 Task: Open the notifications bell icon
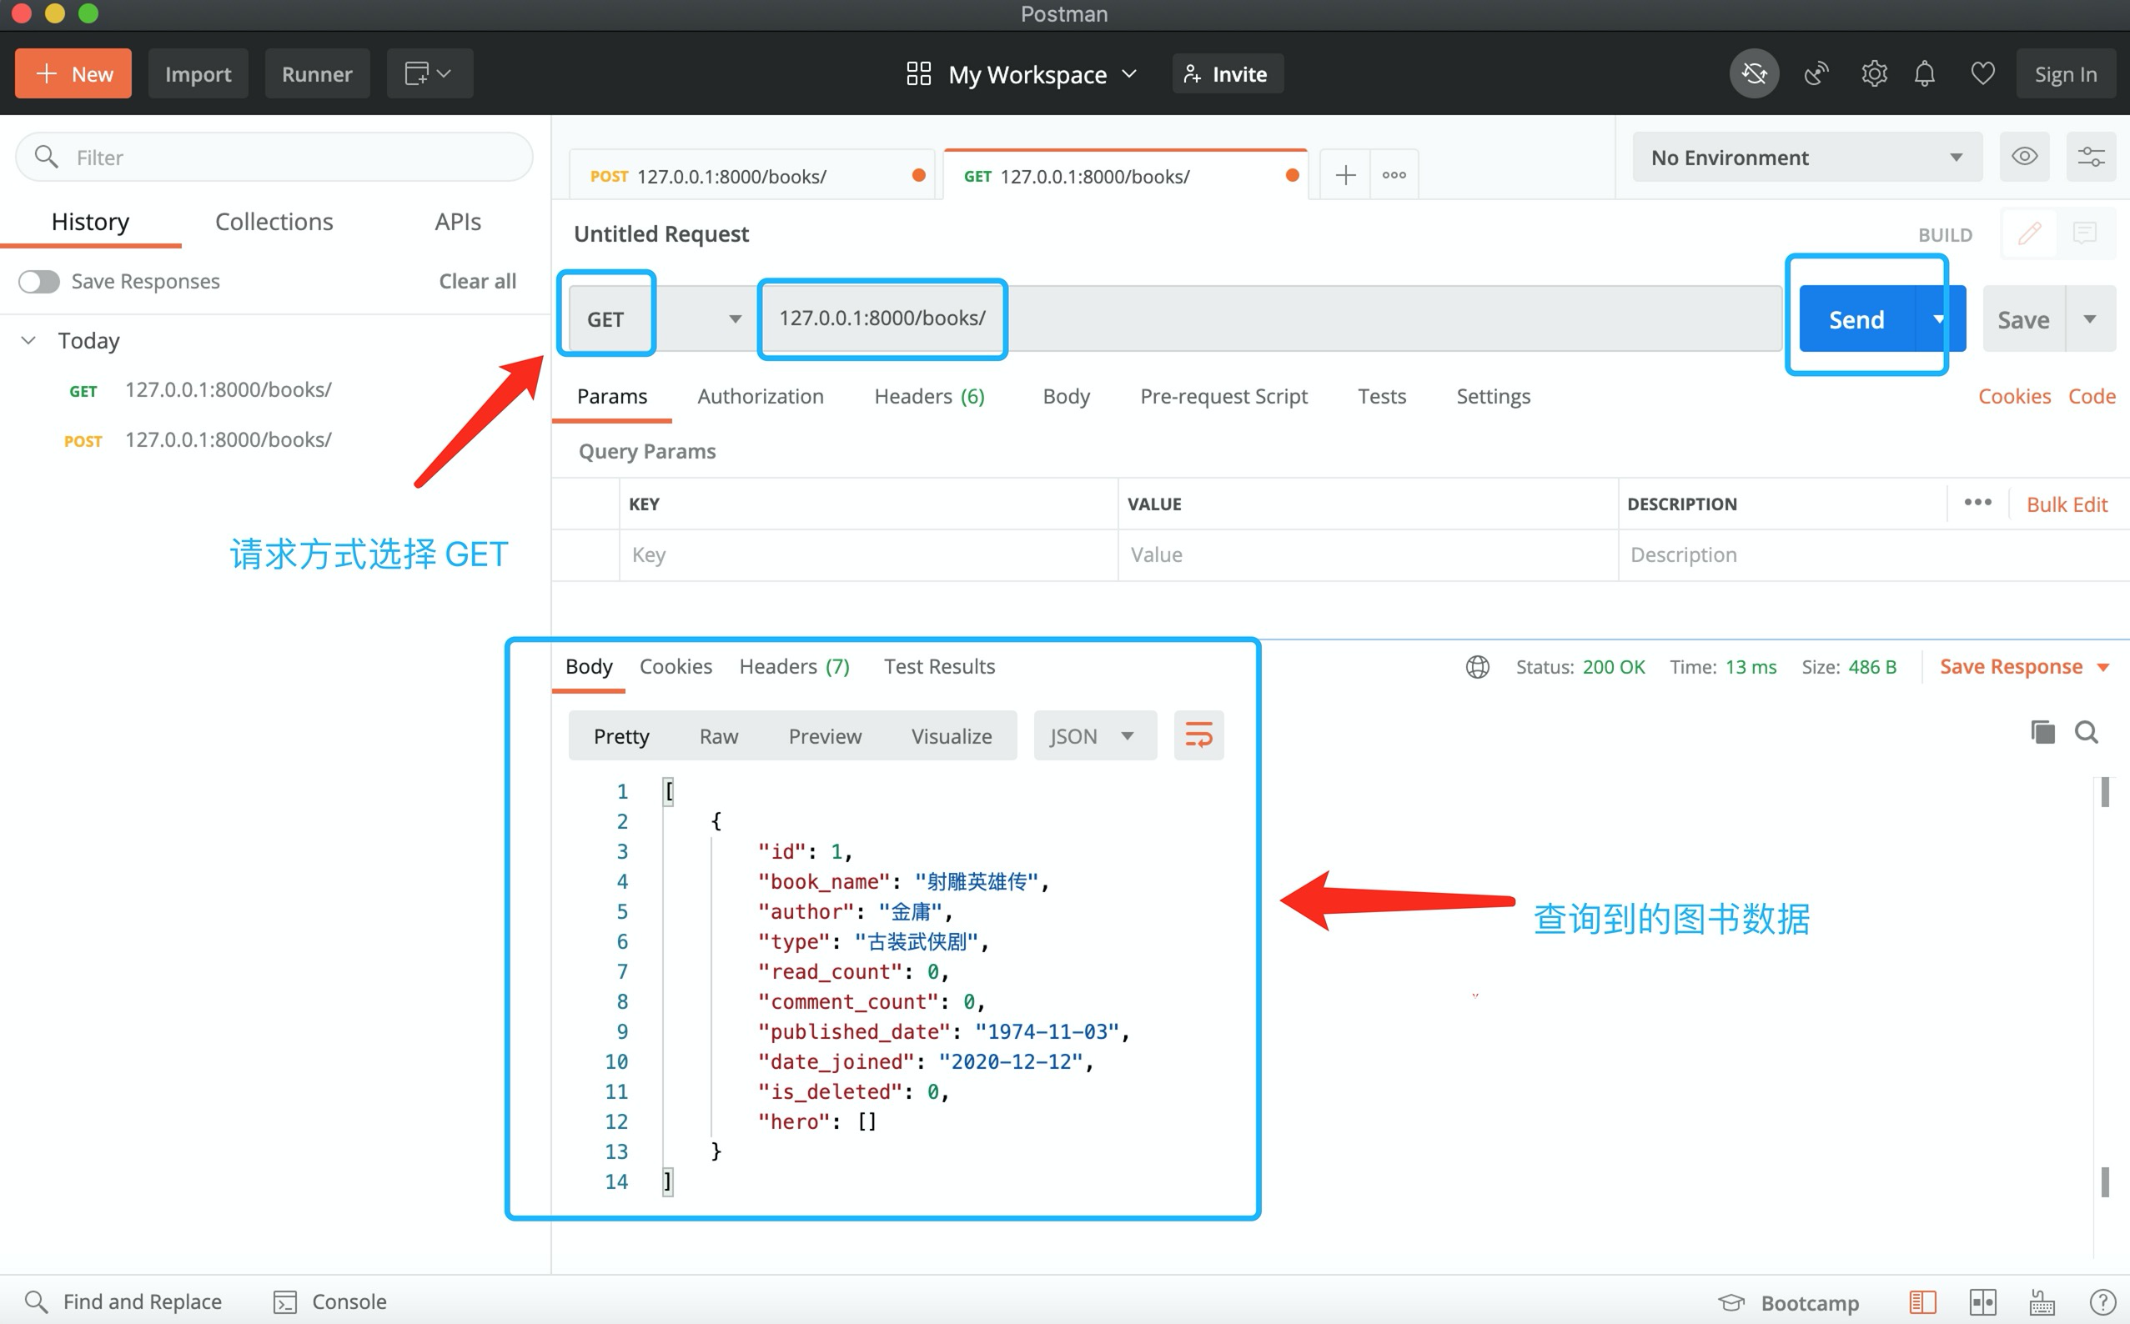coord(1924,73)
